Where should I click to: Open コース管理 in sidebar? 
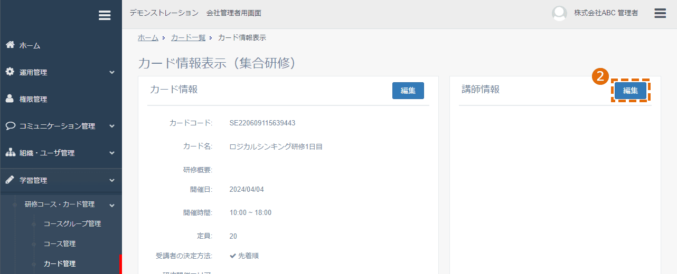[x=60, y=244]
